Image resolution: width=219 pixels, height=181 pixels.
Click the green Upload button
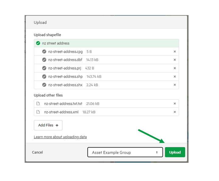175,152
